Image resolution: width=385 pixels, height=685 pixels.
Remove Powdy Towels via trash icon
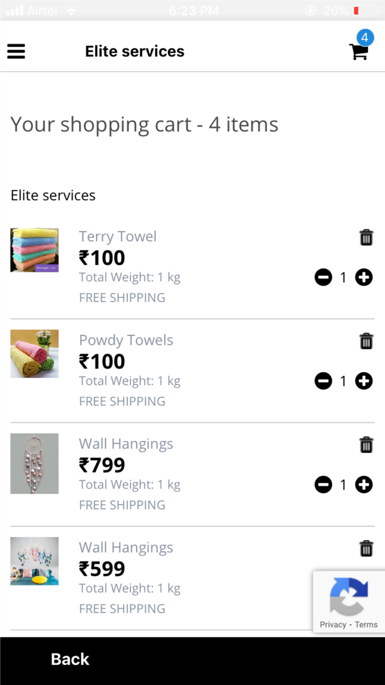point(366,341)
